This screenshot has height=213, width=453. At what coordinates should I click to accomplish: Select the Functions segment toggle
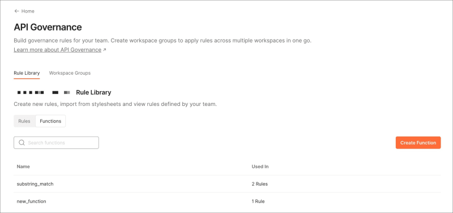click(50, 121)
